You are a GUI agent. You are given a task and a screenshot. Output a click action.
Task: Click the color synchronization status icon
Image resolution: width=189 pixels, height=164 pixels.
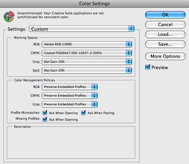9,16
